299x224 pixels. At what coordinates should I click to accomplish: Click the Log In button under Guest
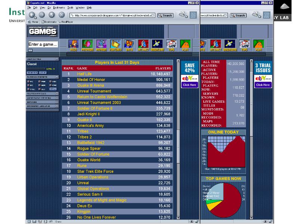[43, 72]
